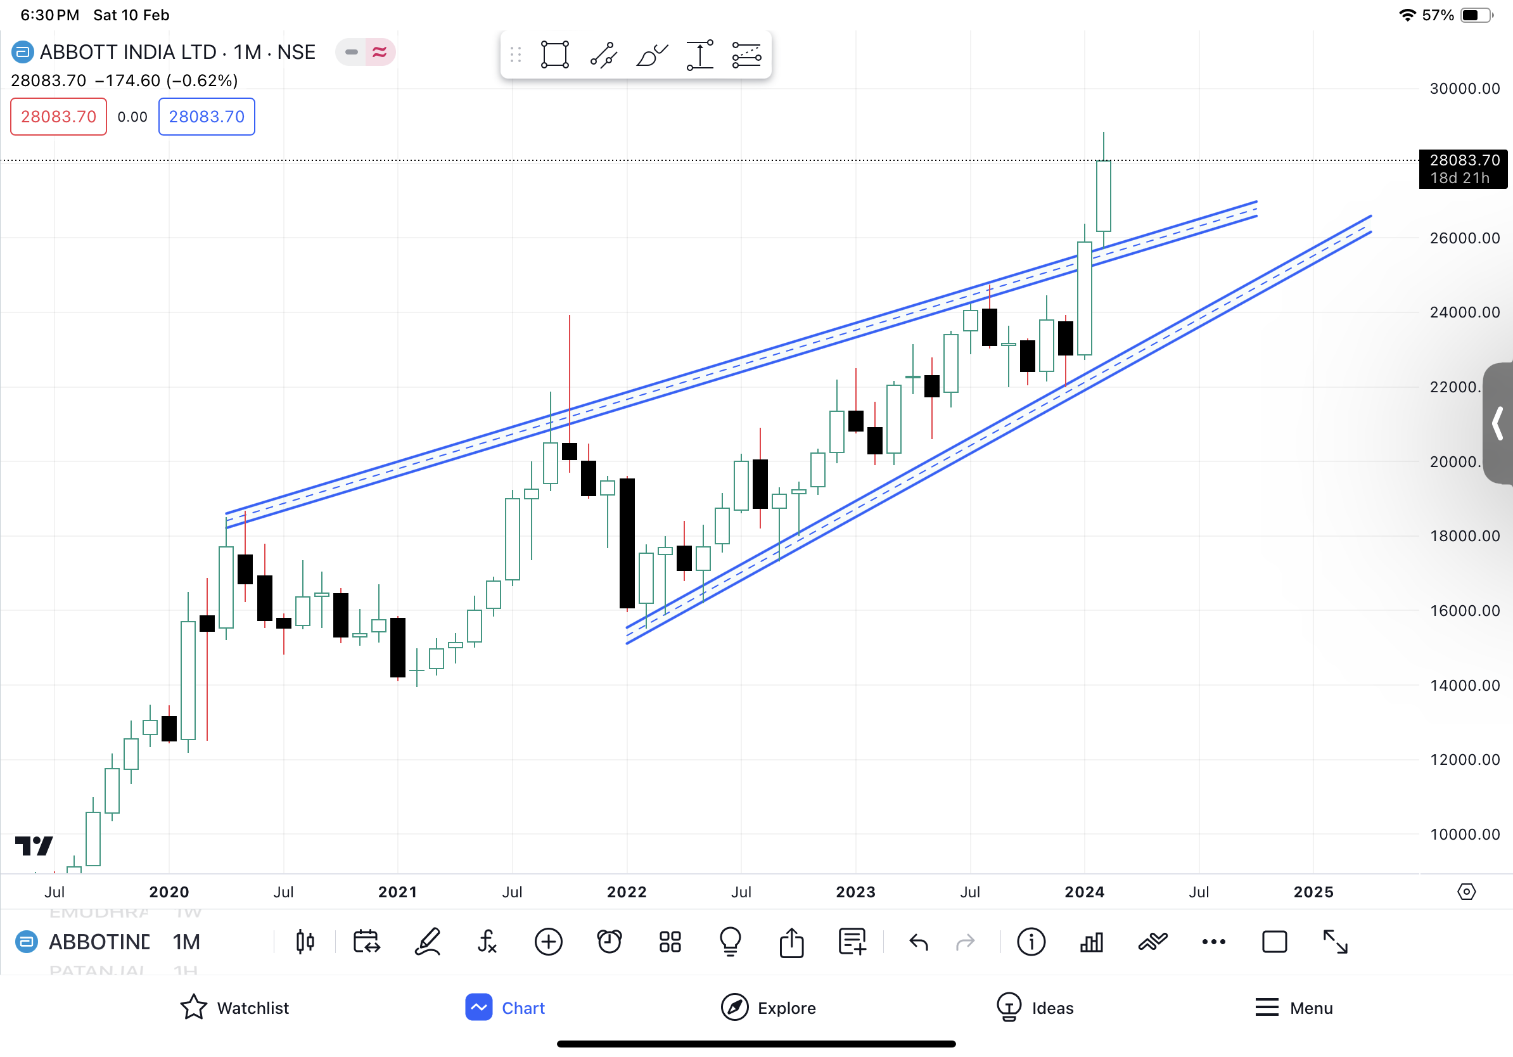Share the chart with the share icon
The image size is (1513, 1057).
[x=791, y=942]
